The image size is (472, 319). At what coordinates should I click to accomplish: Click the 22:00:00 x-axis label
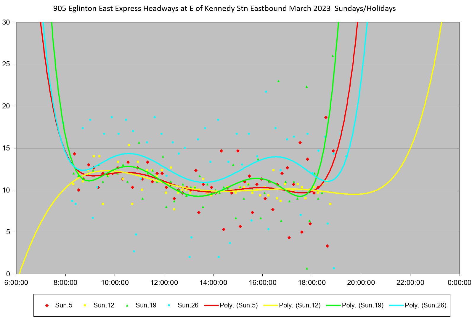410,283
